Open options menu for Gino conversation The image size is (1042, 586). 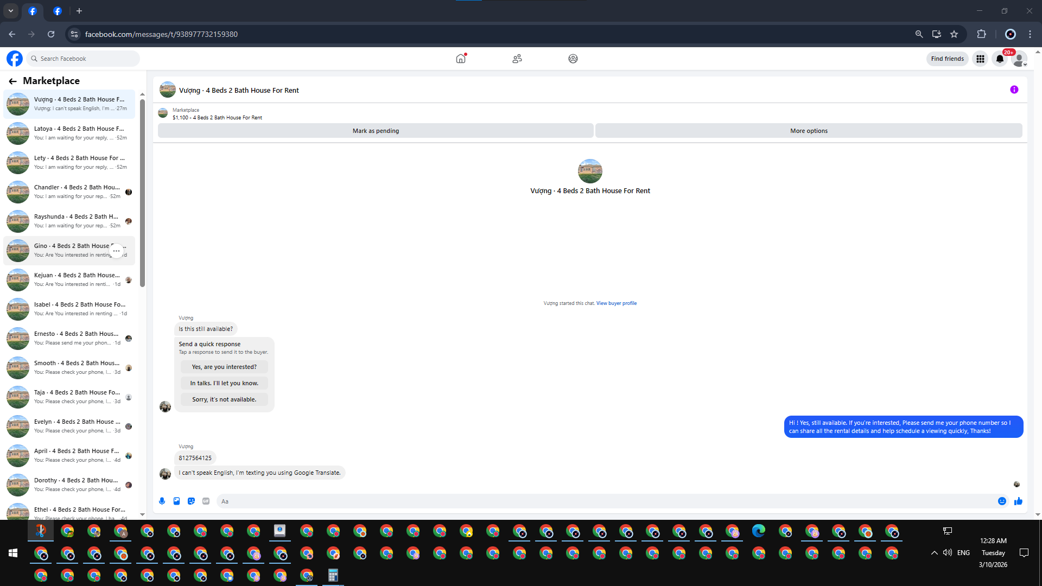pyautogui.click(x=116, y=251)
